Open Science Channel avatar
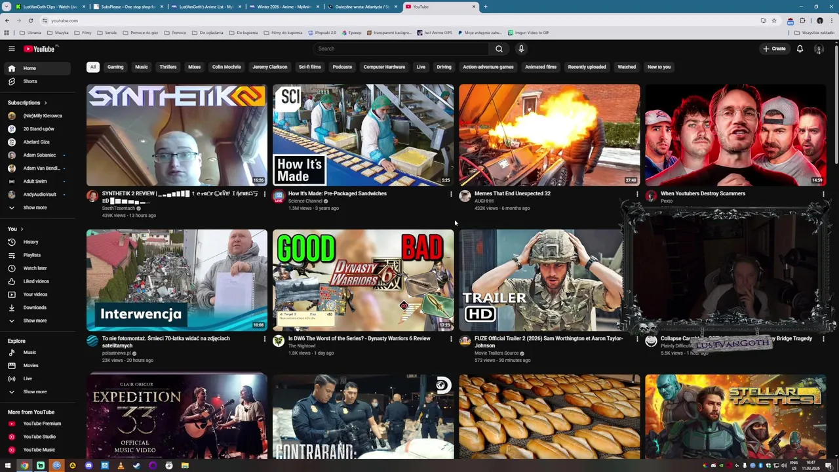This screenshot has width=839, height=472. click(279, 196)
